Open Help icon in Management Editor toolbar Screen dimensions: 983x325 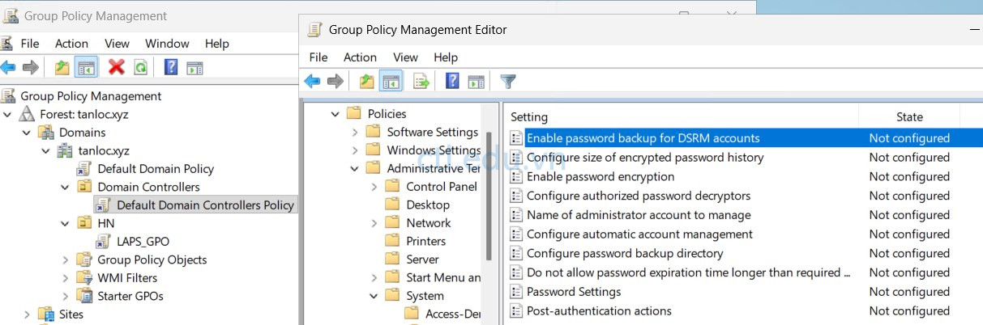(x=452, y=81)
